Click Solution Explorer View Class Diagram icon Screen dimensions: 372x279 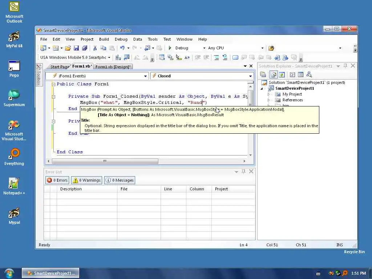tap(309, 75)
